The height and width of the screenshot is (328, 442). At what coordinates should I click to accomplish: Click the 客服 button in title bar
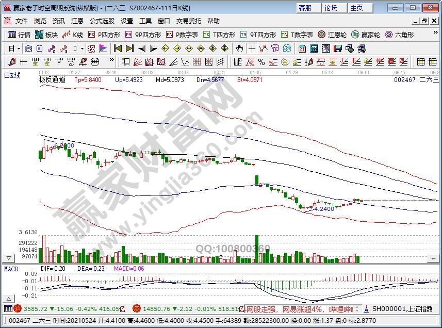point(305,8)
